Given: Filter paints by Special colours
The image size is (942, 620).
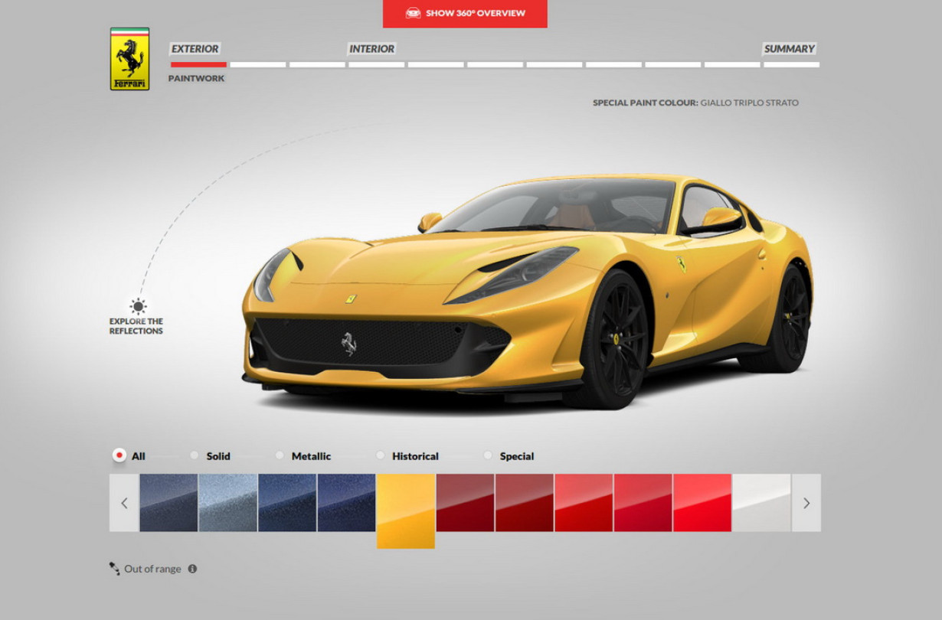Looking at the screenshot, I should [x=488, y=455].
